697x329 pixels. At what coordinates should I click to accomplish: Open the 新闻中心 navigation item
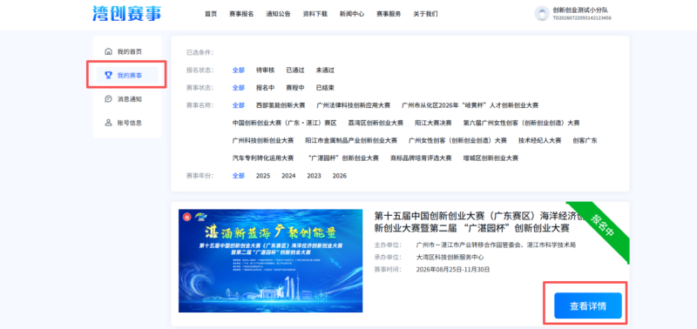point(352,14)
